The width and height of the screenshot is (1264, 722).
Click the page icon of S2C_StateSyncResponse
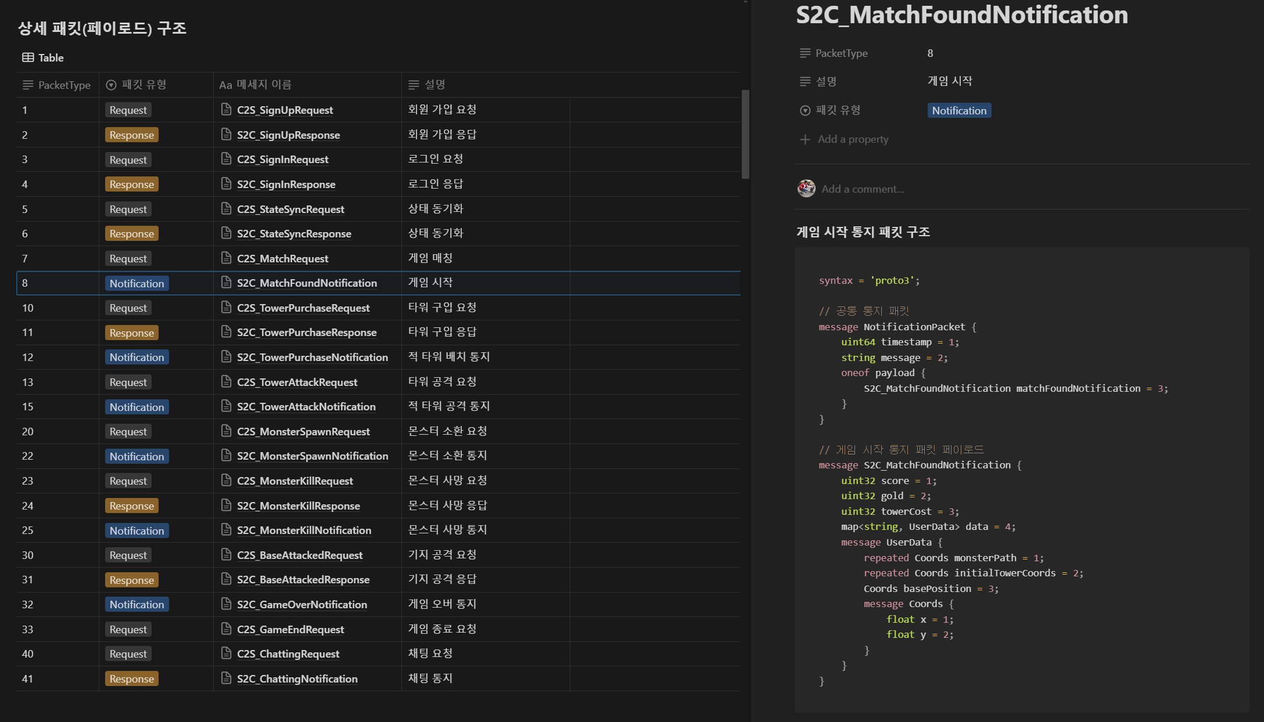click(227, 233)
